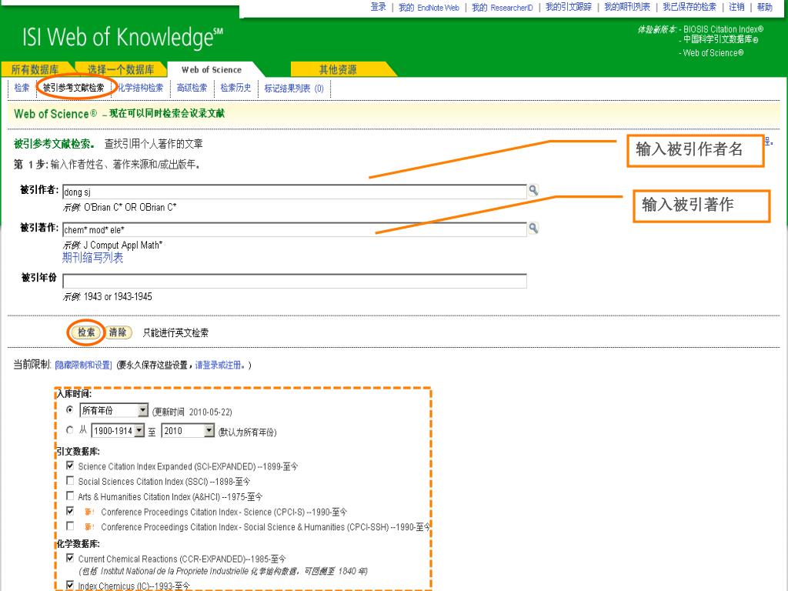Viewport: 788px width, 591px height.
Task: Open the 1900-1914 start year dropdown
Action: coord(118,431)
